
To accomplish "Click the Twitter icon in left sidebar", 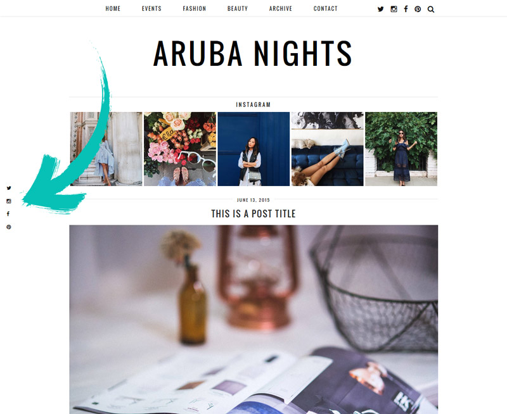I will pos(9,188).
